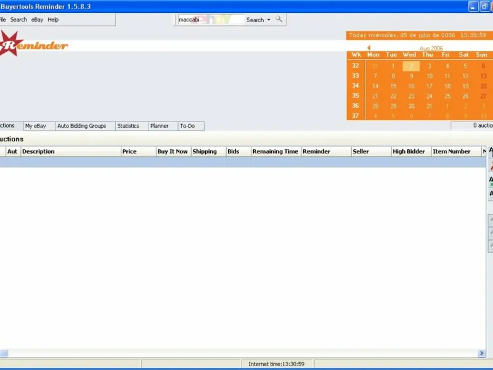Click the Aut column header

tap(13, 151)
